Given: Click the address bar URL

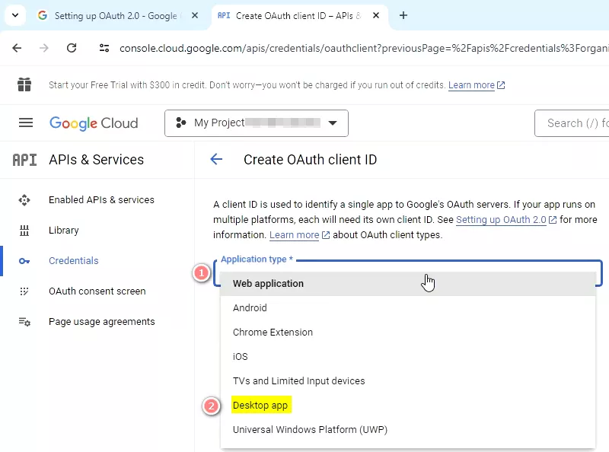Looking at the screenshot, I should pos(364,48).
